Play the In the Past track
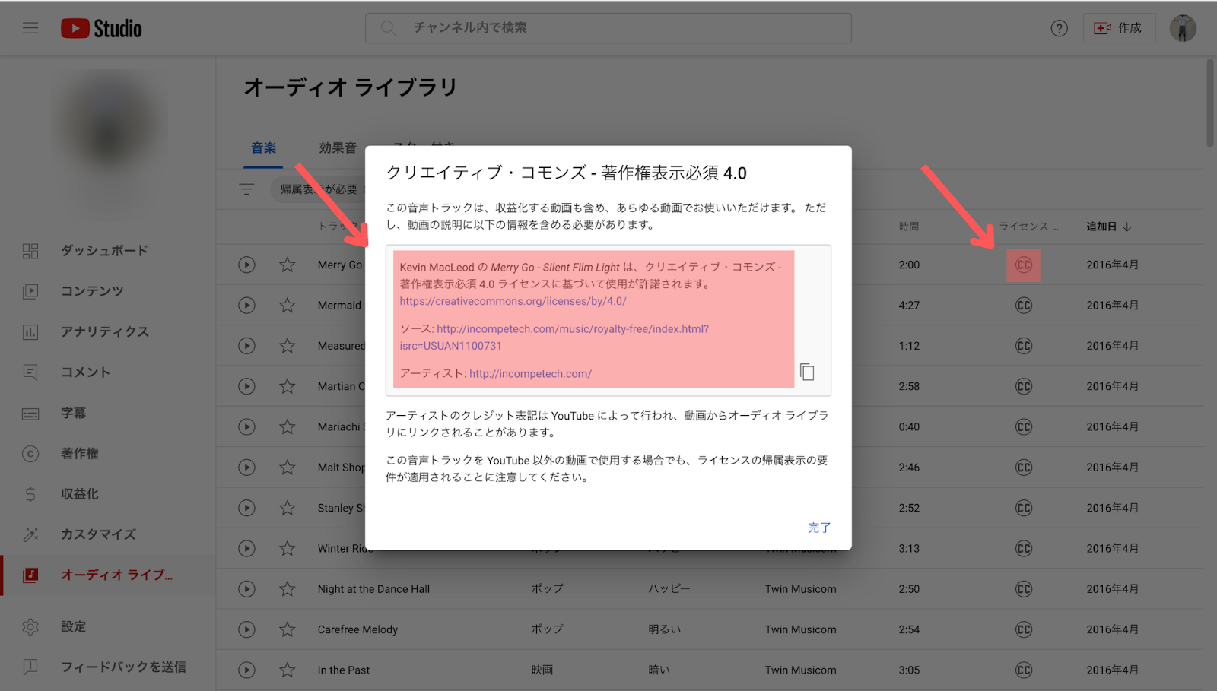Screen dimensions: 1217x691 [246, 670]
